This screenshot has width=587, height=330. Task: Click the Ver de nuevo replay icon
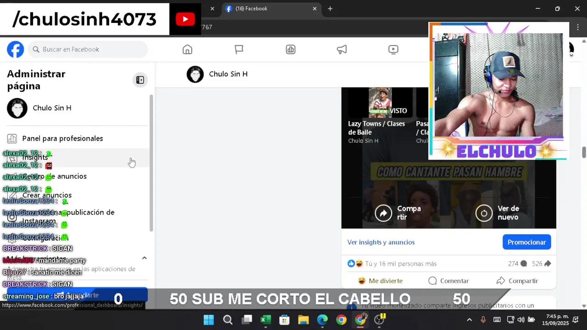484,213
